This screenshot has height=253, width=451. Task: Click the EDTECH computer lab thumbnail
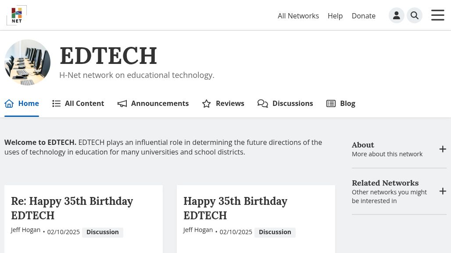point(28,62)
